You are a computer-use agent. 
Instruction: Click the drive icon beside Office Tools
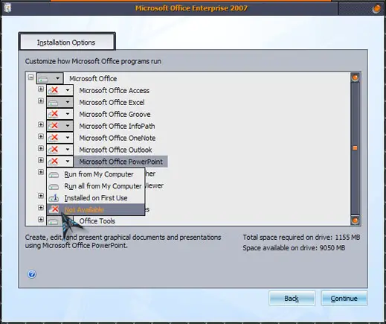click(x=53, y=221)
